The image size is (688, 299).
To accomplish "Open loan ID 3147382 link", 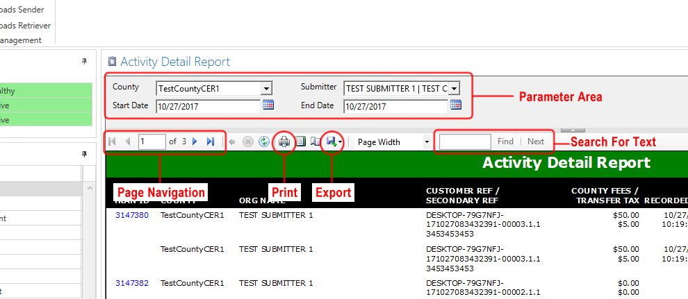I will [132, 283].
